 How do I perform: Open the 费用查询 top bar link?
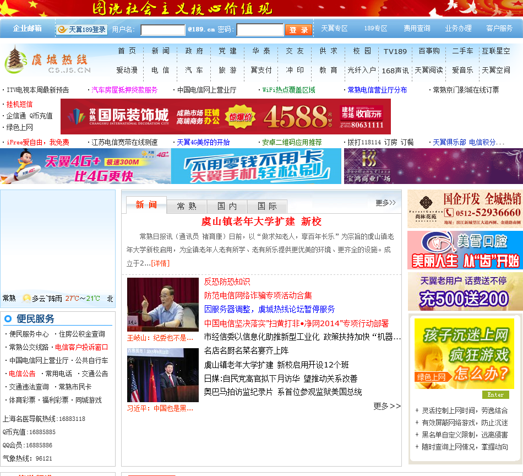[417, 29]
